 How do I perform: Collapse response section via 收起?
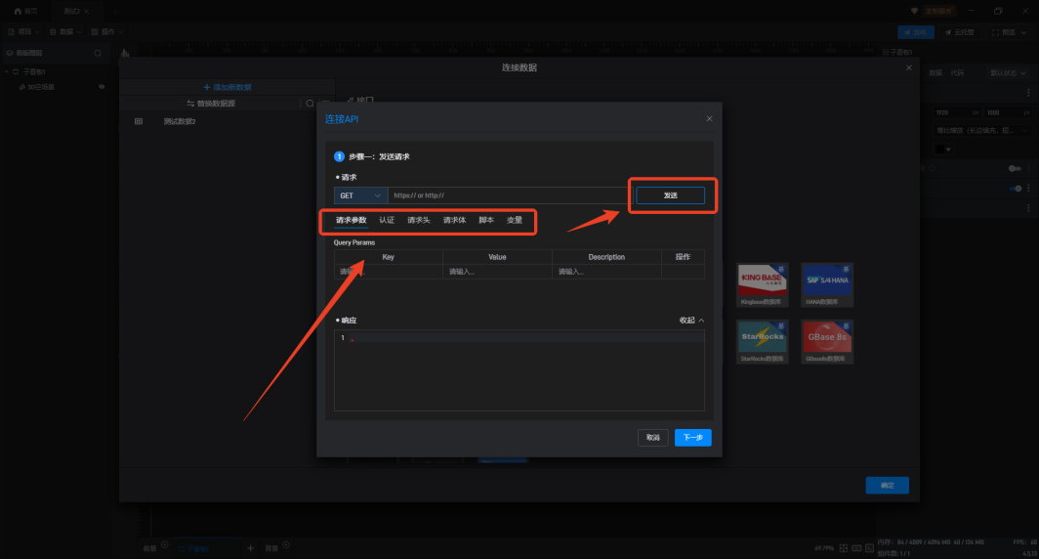click(x=691, y=321)
